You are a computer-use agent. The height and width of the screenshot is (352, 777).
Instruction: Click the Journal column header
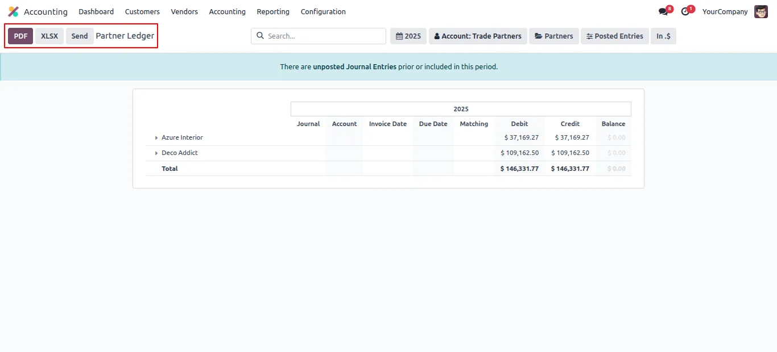click(x=308, y=124)
